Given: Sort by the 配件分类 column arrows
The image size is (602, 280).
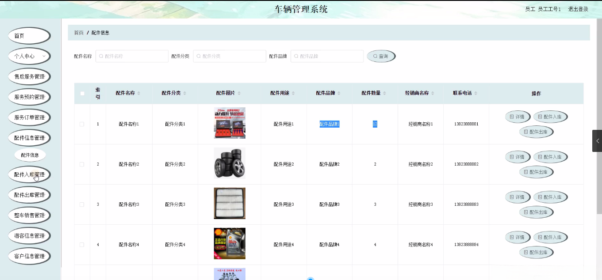Looking at the screenshot, I should [x=184, y=93].
